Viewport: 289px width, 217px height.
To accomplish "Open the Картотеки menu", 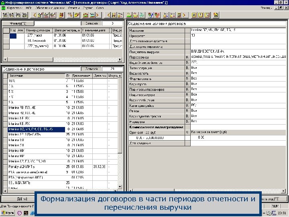I will pos(14,8).
